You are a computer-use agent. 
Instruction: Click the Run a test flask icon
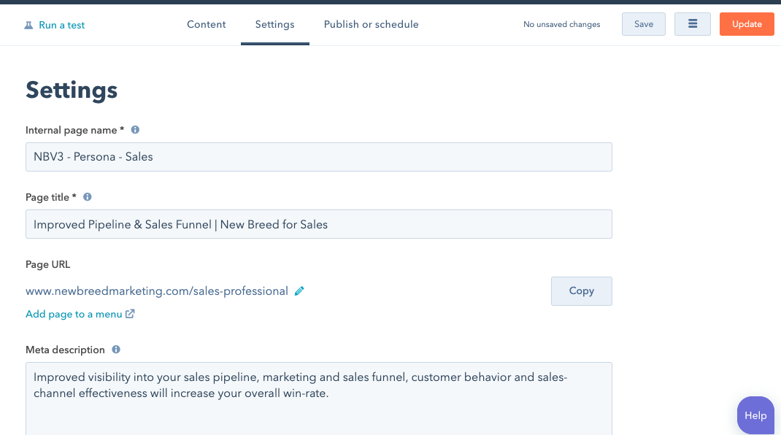point(28,25)
